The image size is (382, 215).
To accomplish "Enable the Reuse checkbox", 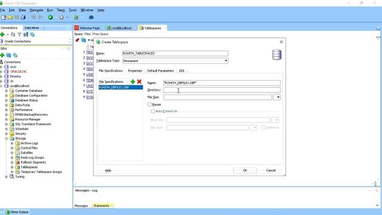I will tap(149, 105).
